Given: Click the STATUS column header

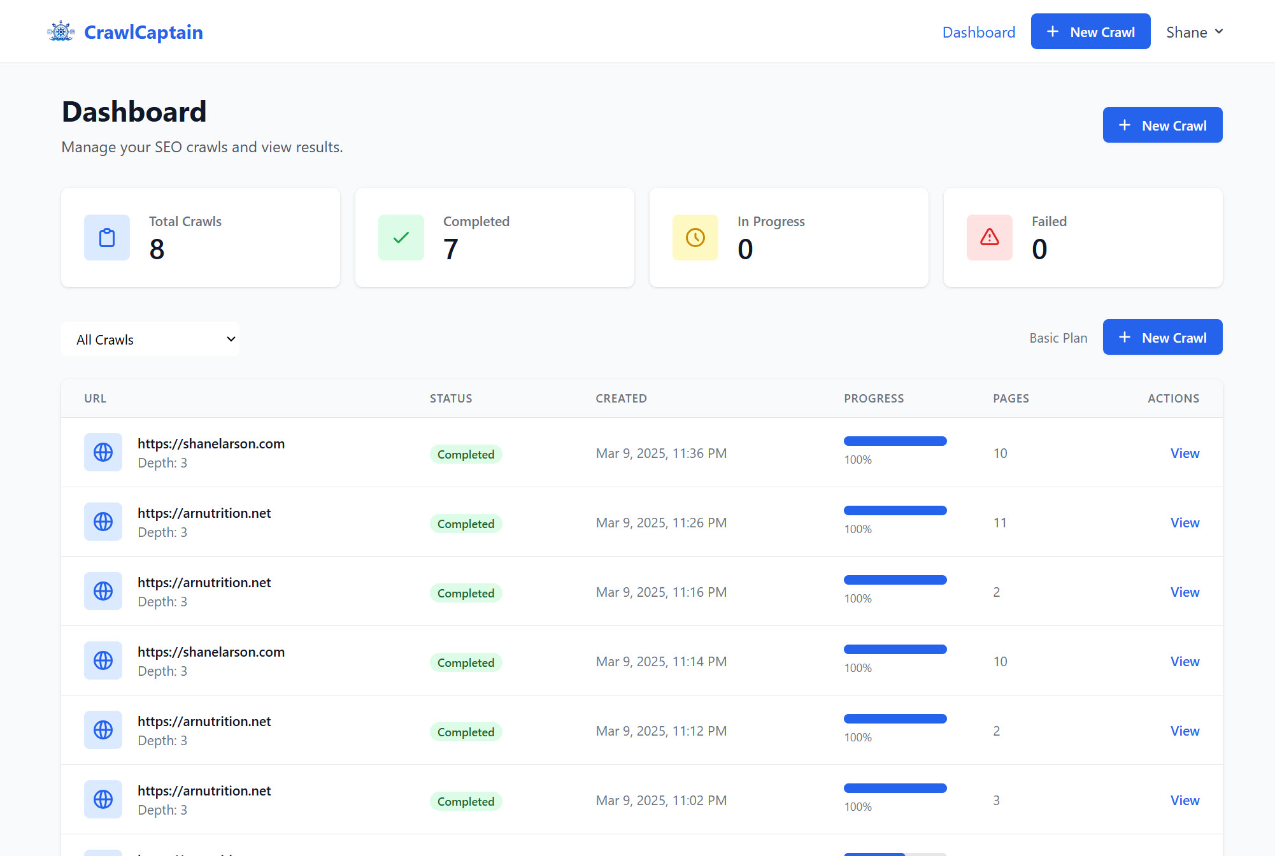Looking at the screenshot, I should coord(451,398).
